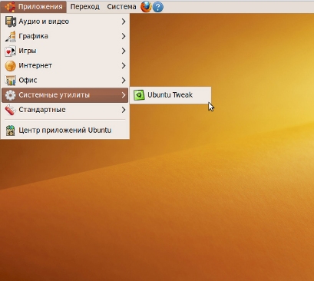
Task: Launch Ubuntu Tweak from the submenu
Action: [170, 95]
